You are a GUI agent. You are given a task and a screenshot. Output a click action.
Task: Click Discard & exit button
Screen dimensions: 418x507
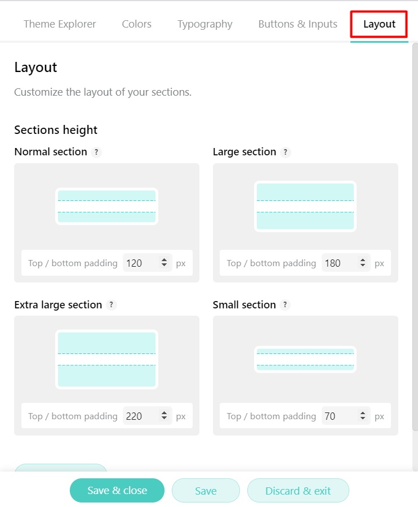tap(298, 491)
